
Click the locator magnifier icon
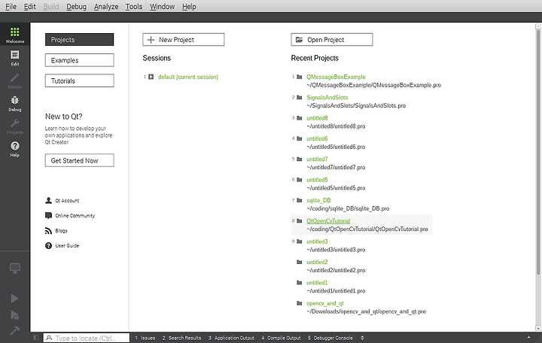[49, 338]
